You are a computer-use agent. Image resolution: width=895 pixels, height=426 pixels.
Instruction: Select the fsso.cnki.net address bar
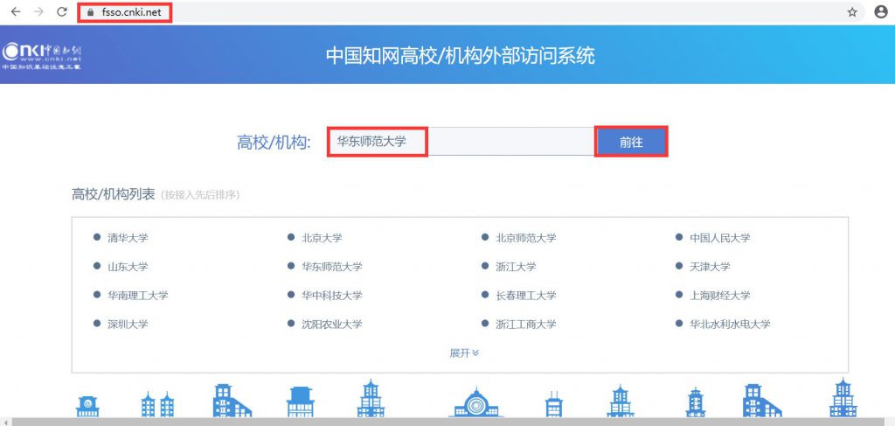point(468,12)
